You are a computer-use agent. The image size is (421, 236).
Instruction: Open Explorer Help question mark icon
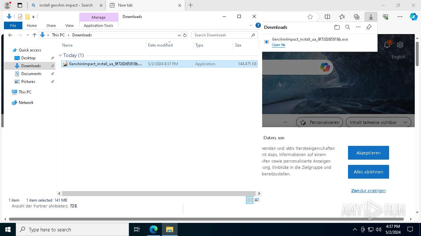[x=258, y=25]
